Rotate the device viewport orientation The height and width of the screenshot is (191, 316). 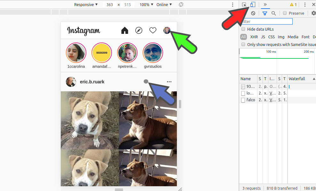click(x=181, y=4)
